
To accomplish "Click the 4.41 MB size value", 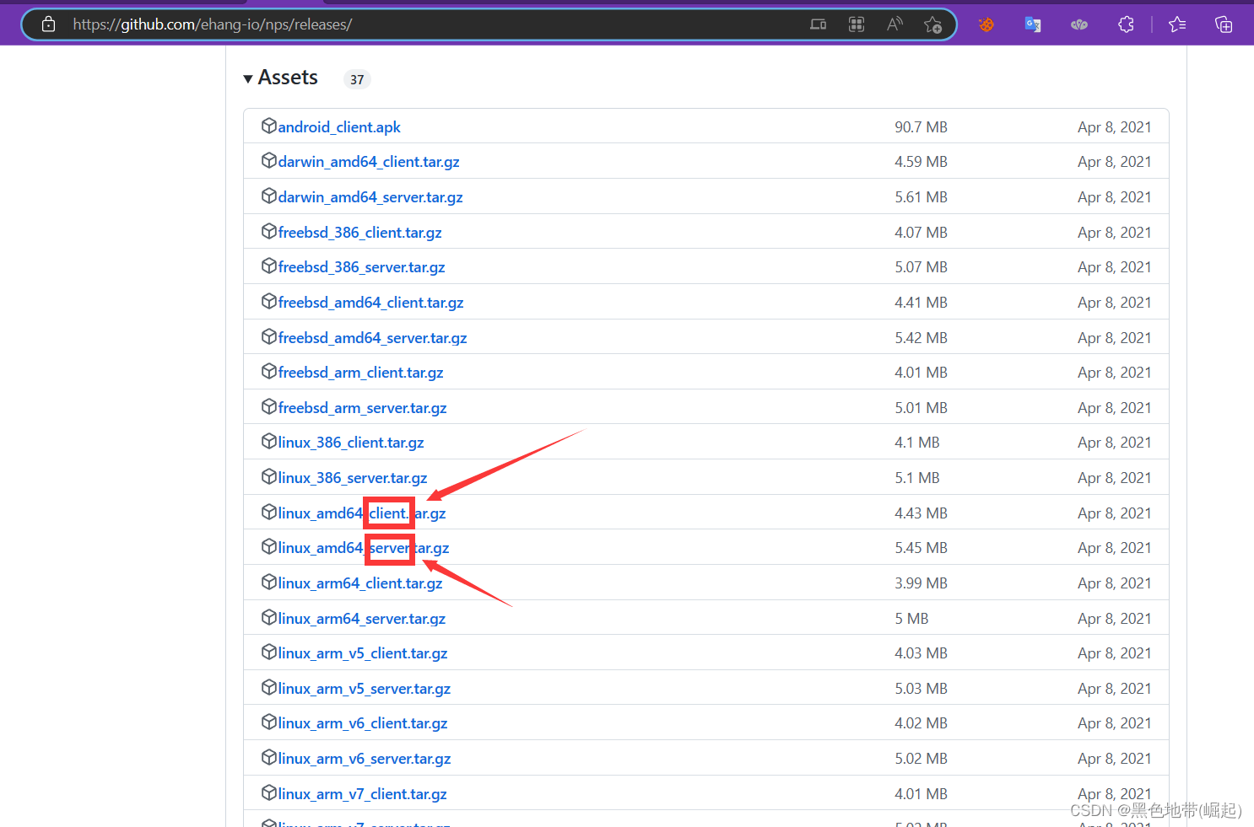I will pyautogui.click(x=921, y=303).
